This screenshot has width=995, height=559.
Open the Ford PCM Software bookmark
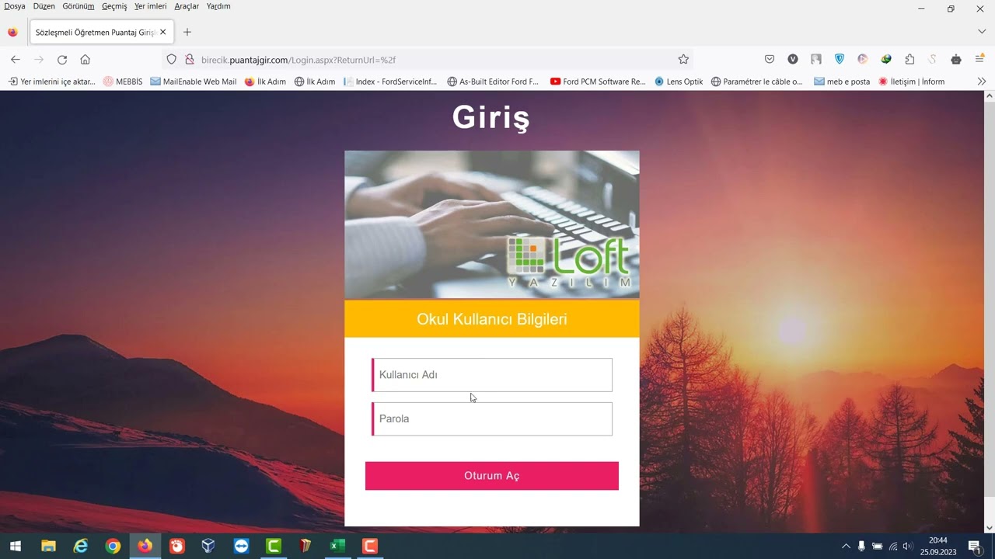pyautogui.click(x=598, y=82)
